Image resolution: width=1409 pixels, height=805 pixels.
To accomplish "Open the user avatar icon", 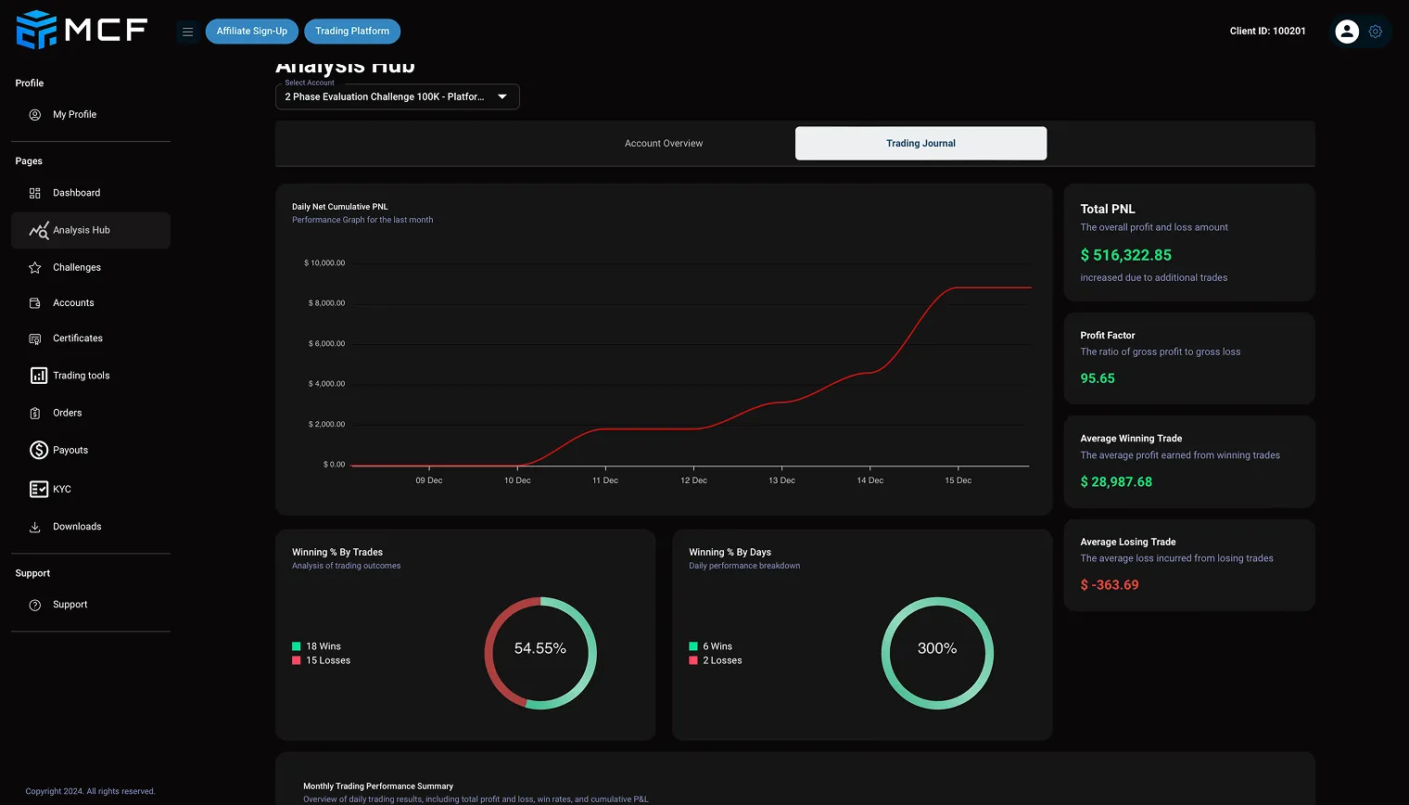I will coord(1346,32).
